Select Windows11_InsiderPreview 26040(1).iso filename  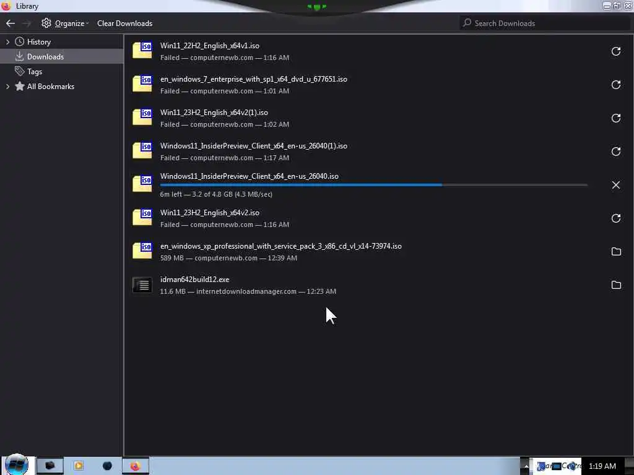click(253, 146)
